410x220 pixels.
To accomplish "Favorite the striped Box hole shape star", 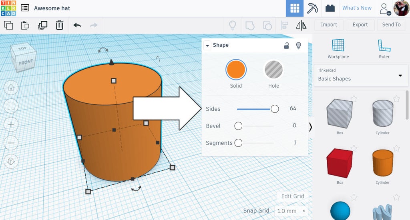I will [354, 98].
